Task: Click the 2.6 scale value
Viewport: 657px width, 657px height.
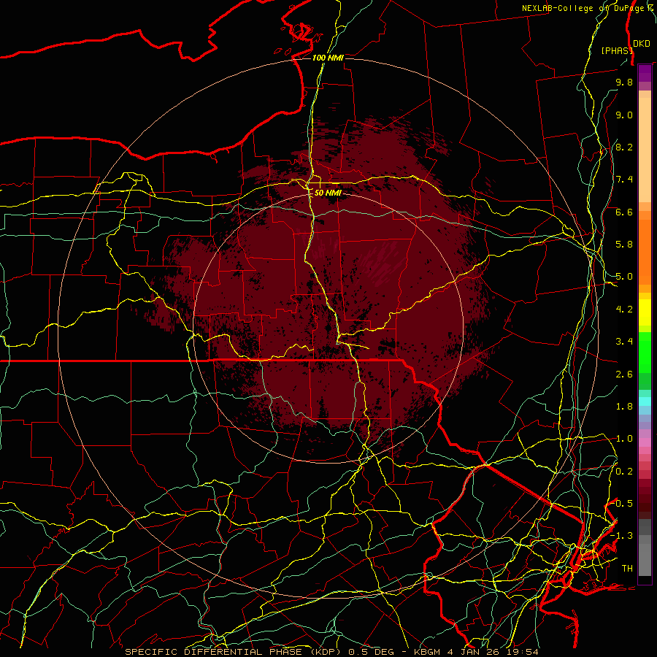Action: click(624, 374)
